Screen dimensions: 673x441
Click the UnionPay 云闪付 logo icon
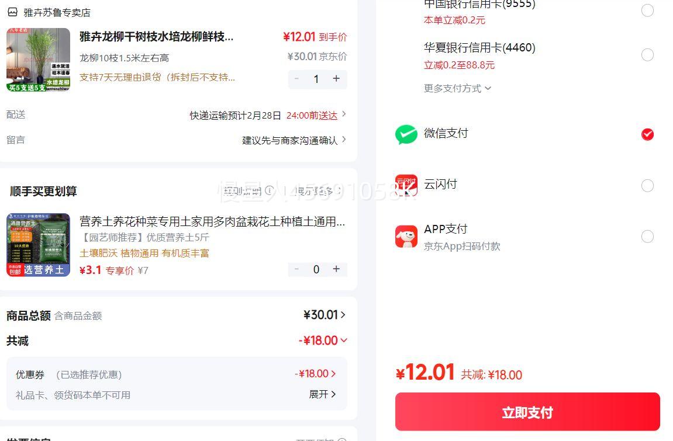coord(406,185)
